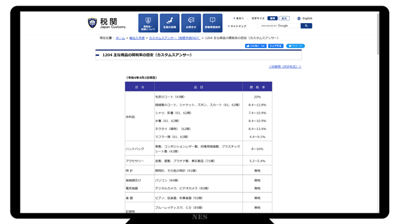The width and height of the screenshot is (399, 224).
Task: Click the Facebook いいね like button
Action: pos(256,46)
